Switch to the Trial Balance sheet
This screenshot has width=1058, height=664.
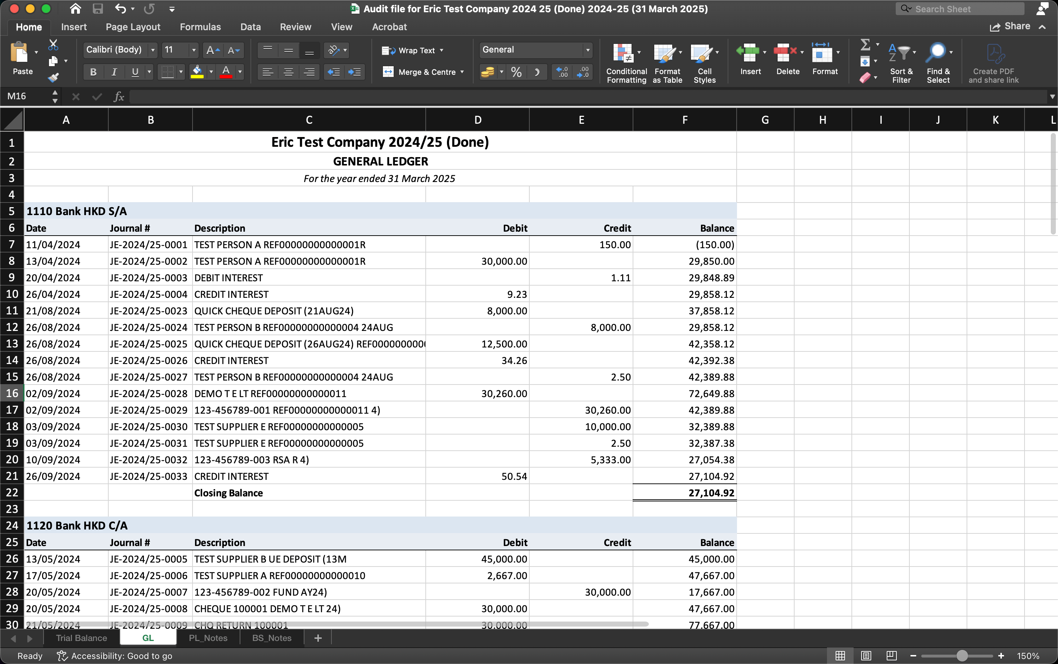(82, 638)
